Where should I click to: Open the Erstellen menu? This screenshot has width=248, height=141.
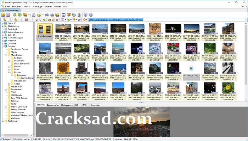click(48, 6)
